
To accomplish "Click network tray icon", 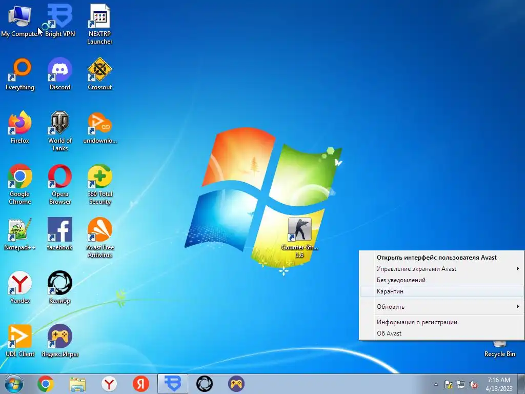I will click(x=461, y=384).
